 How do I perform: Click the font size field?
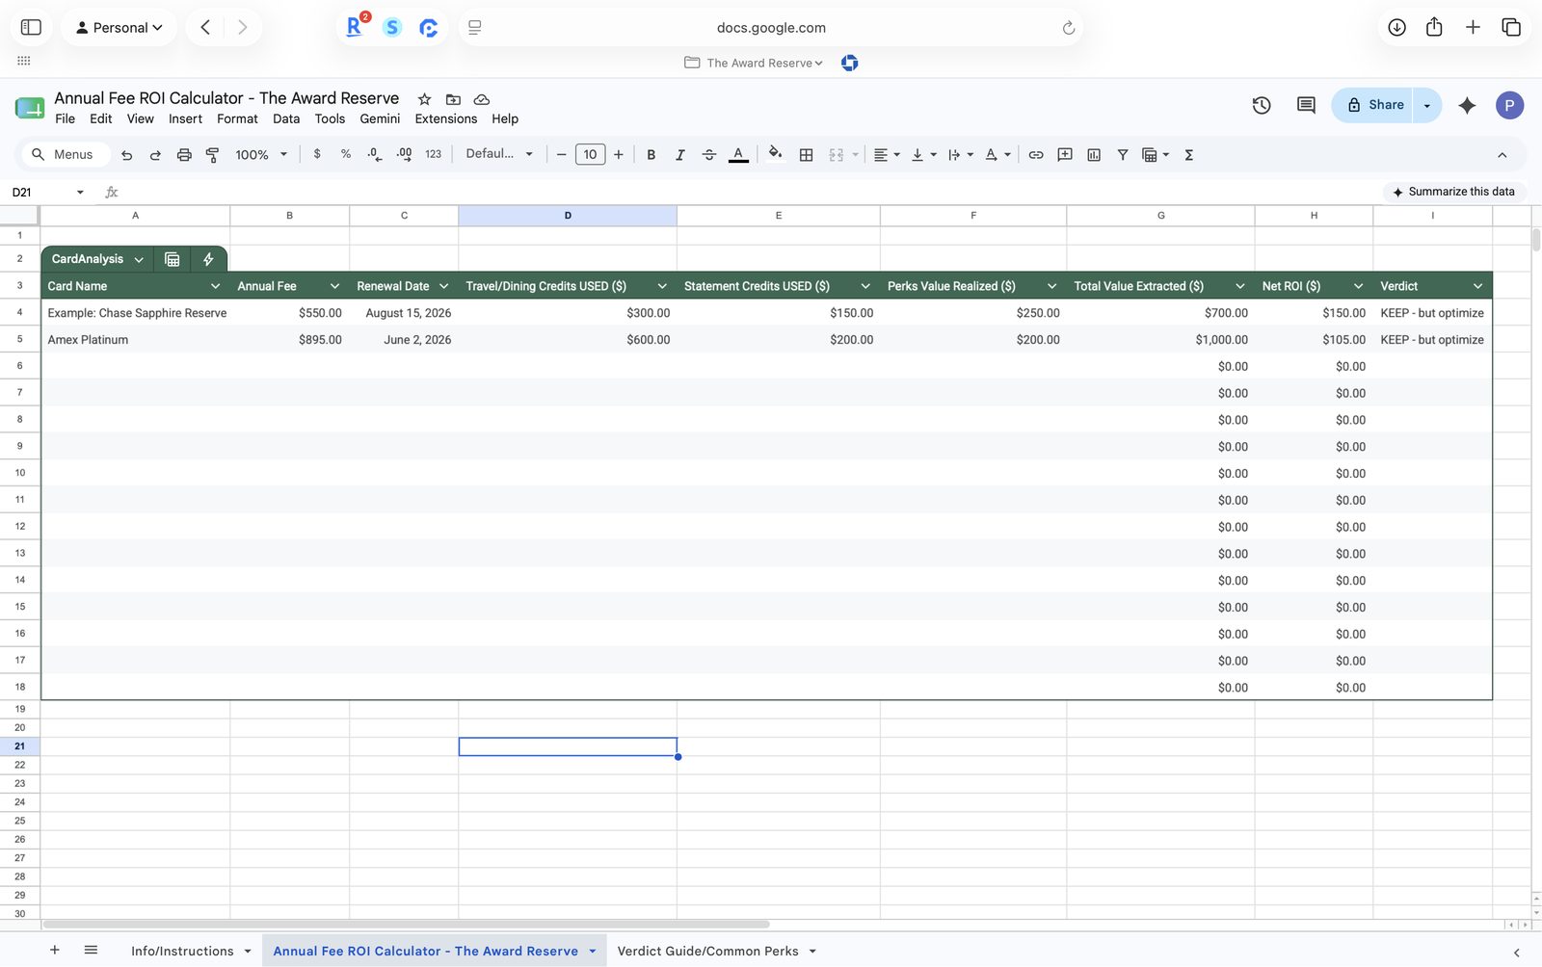tap(590, 155)
